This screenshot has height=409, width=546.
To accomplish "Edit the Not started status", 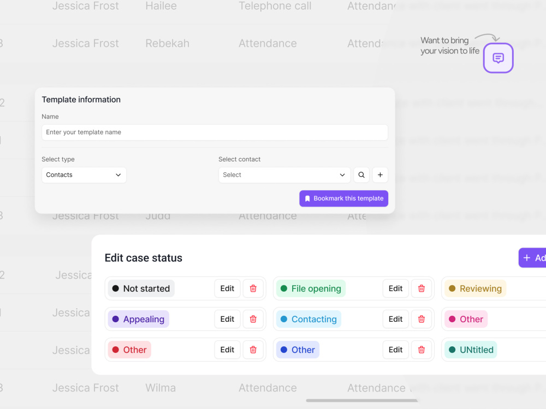I will pyautogui.click(x=227, y=288).
